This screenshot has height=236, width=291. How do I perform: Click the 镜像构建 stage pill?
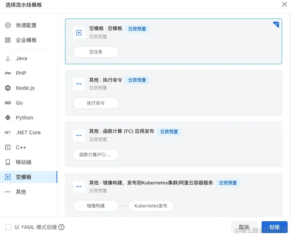pyautogui.click(x=96, y=206)
